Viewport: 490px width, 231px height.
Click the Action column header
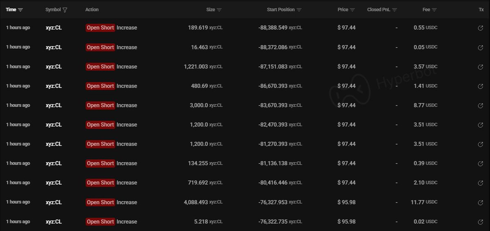click(92, 10)
